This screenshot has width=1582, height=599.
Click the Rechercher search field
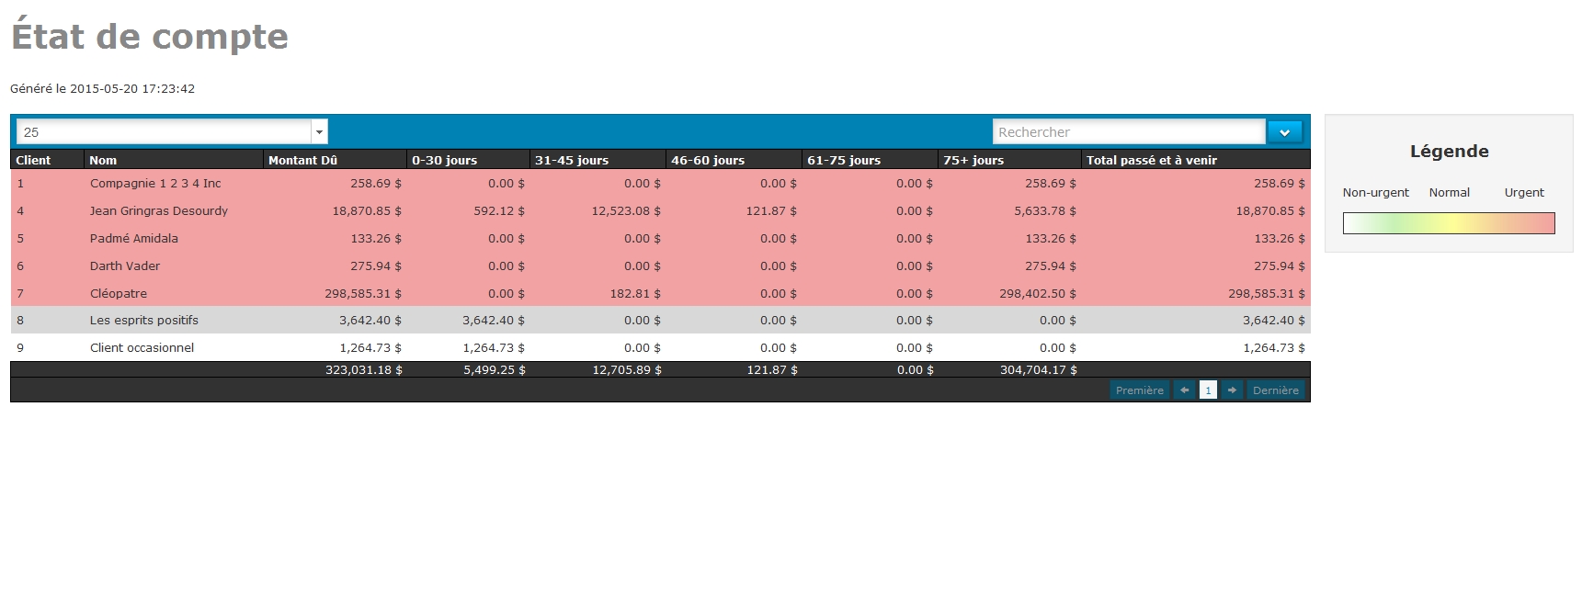tap(1128, 132)
